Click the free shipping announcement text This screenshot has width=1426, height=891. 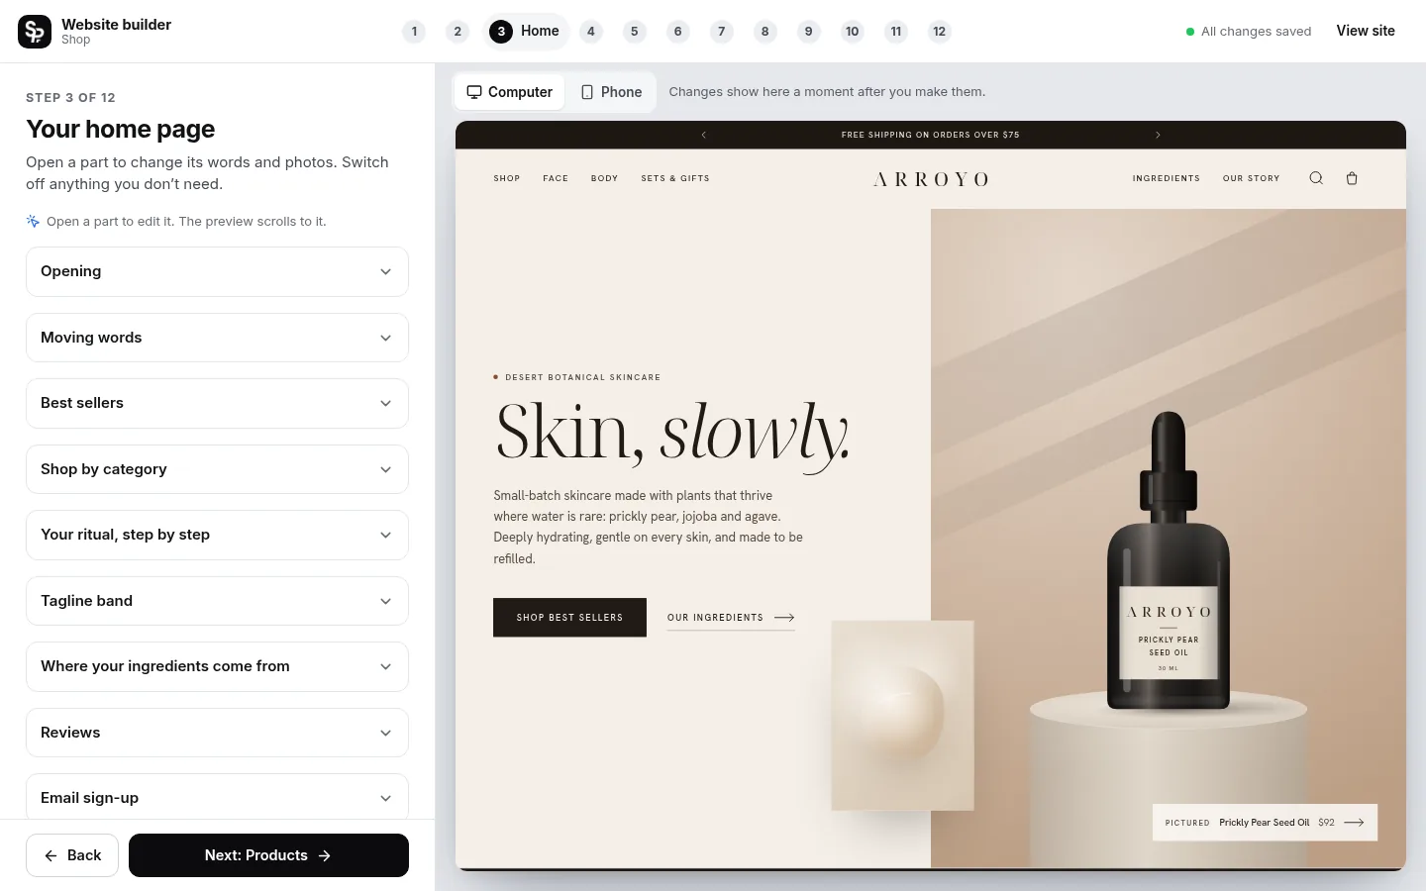click(x=931, y=135)
